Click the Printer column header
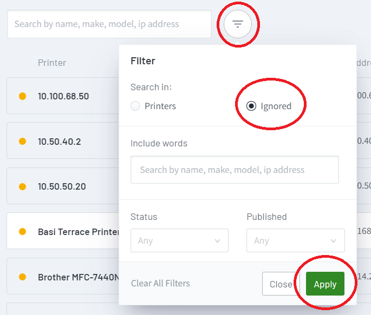Viewport: 371px width, 315px height. (52, 63)
